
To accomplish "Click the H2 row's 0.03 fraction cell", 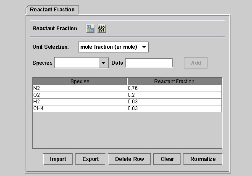I will (174, 102).
